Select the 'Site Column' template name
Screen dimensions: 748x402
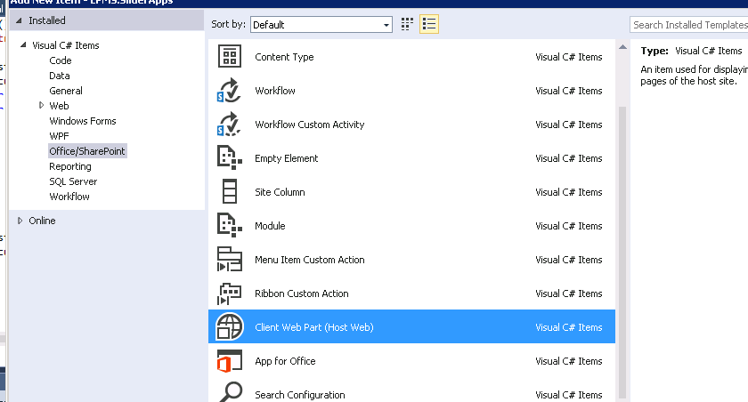tap(280, 192)
